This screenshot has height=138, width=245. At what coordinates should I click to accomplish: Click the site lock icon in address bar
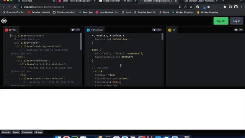point(21,7)
